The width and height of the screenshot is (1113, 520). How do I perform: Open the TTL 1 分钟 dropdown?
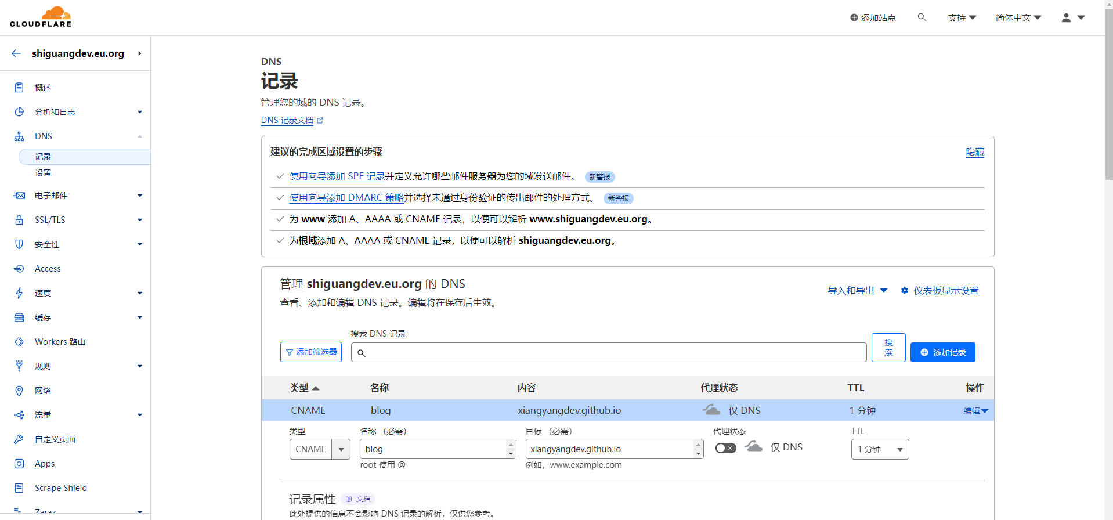[x=880, y=449]
